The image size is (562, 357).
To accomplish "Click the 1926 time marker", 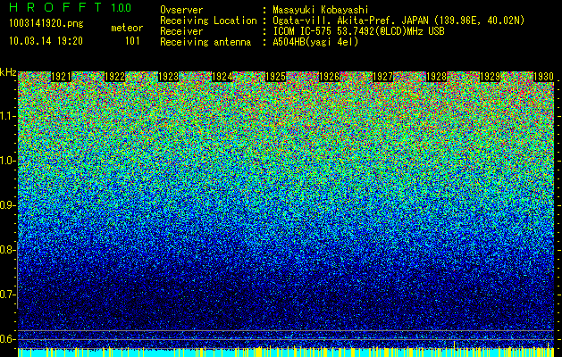I will (330, 77).
